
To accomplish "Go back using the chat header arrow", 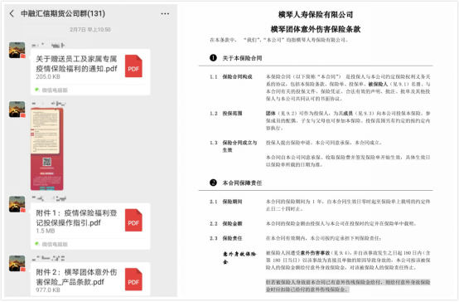I will pyautogui.click(x=12, y=13).
